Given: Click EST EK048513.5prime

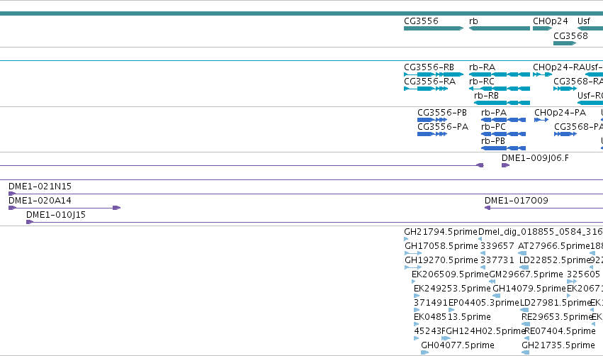Looking at the screenshot, I should pyautogui.click(x=417, y=323).
